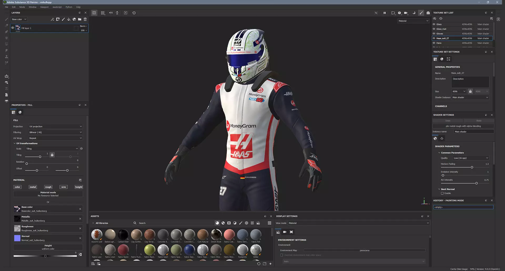
Task: Expand the All libraries tree
Action: coord(93,223)
